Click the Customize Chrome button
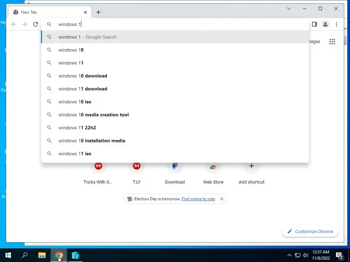Image resolution: width=350 pixels, height=262 pixels. coord(310,232)
